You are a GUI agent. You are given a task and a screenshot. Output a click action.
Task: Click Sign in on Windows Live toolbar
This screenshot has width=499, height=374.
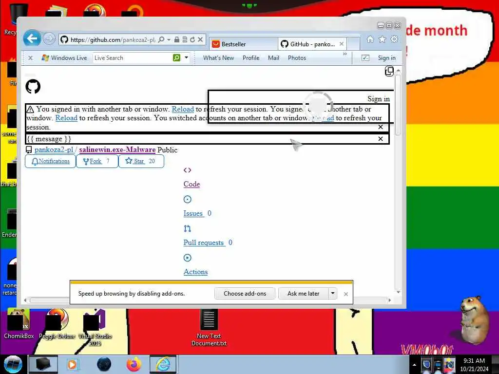tap(386, 58)
